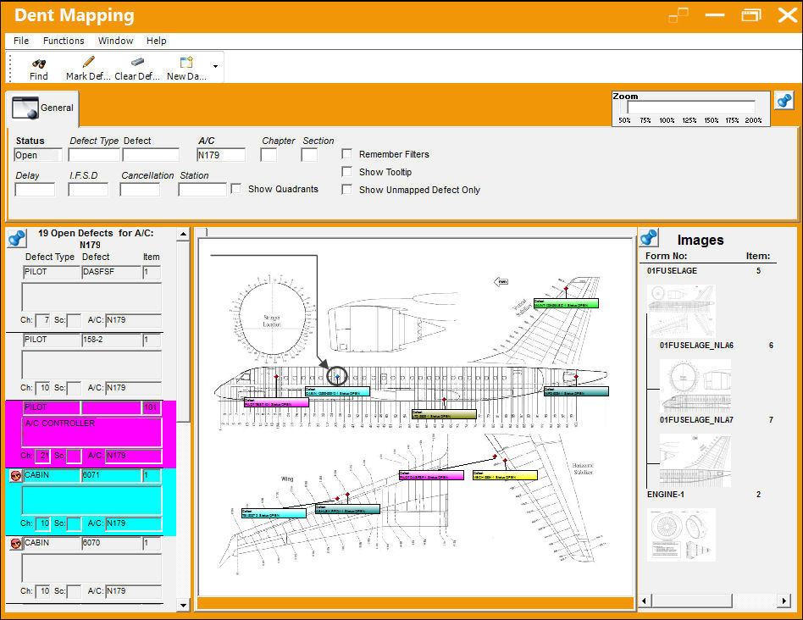
Task: Open the Functions menu
Action: [x=64, y=41]
